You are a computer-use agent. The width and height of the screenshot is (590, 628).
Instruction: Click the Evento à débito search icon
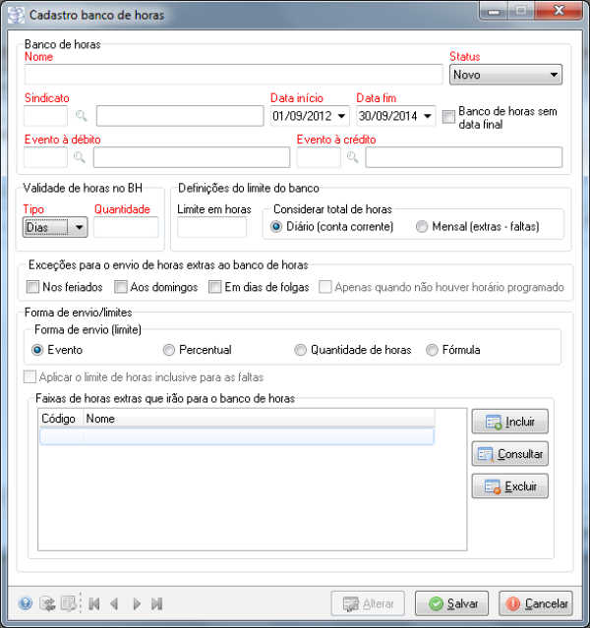point(79,157)
